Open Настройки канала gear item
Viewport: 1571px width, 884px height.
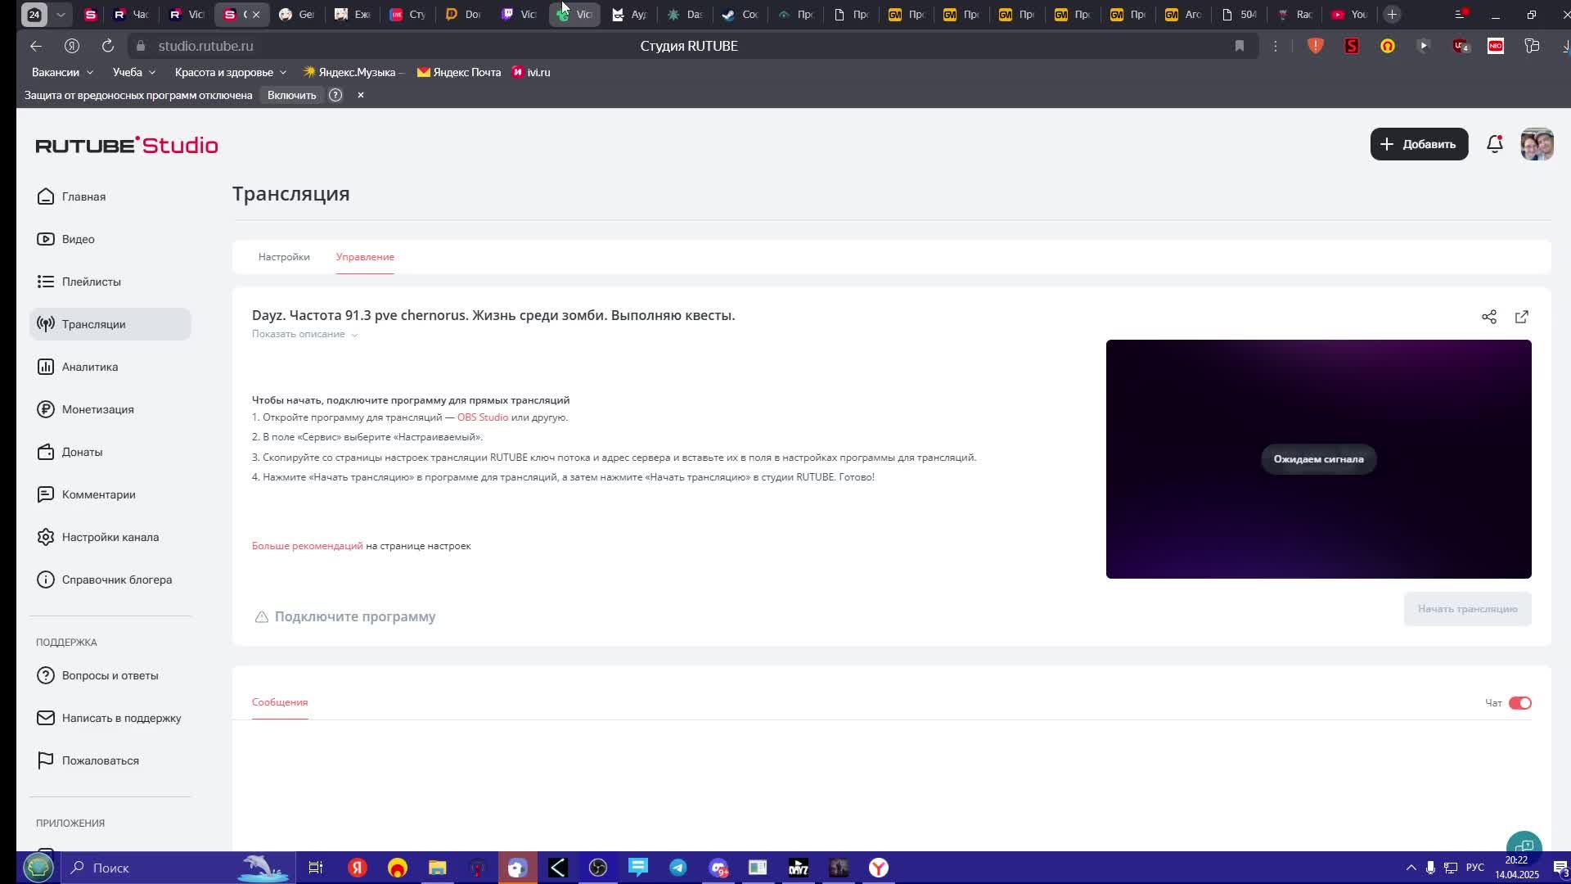tap(110, 537)
